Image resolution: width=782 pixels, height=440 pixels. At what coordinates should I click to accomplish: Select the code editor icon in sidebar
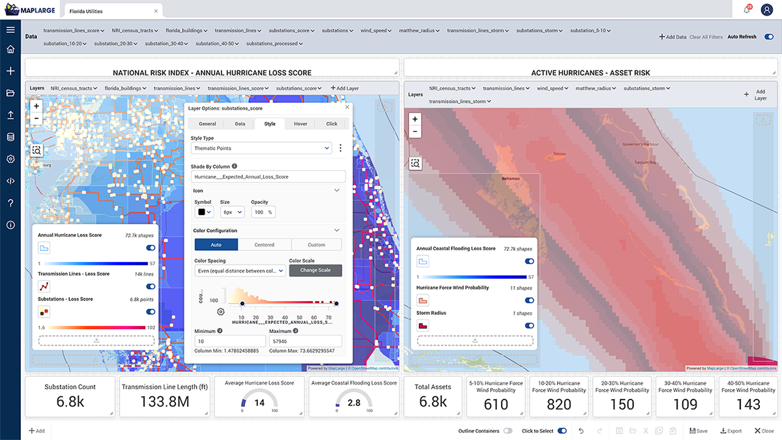[x=10, y=181]
